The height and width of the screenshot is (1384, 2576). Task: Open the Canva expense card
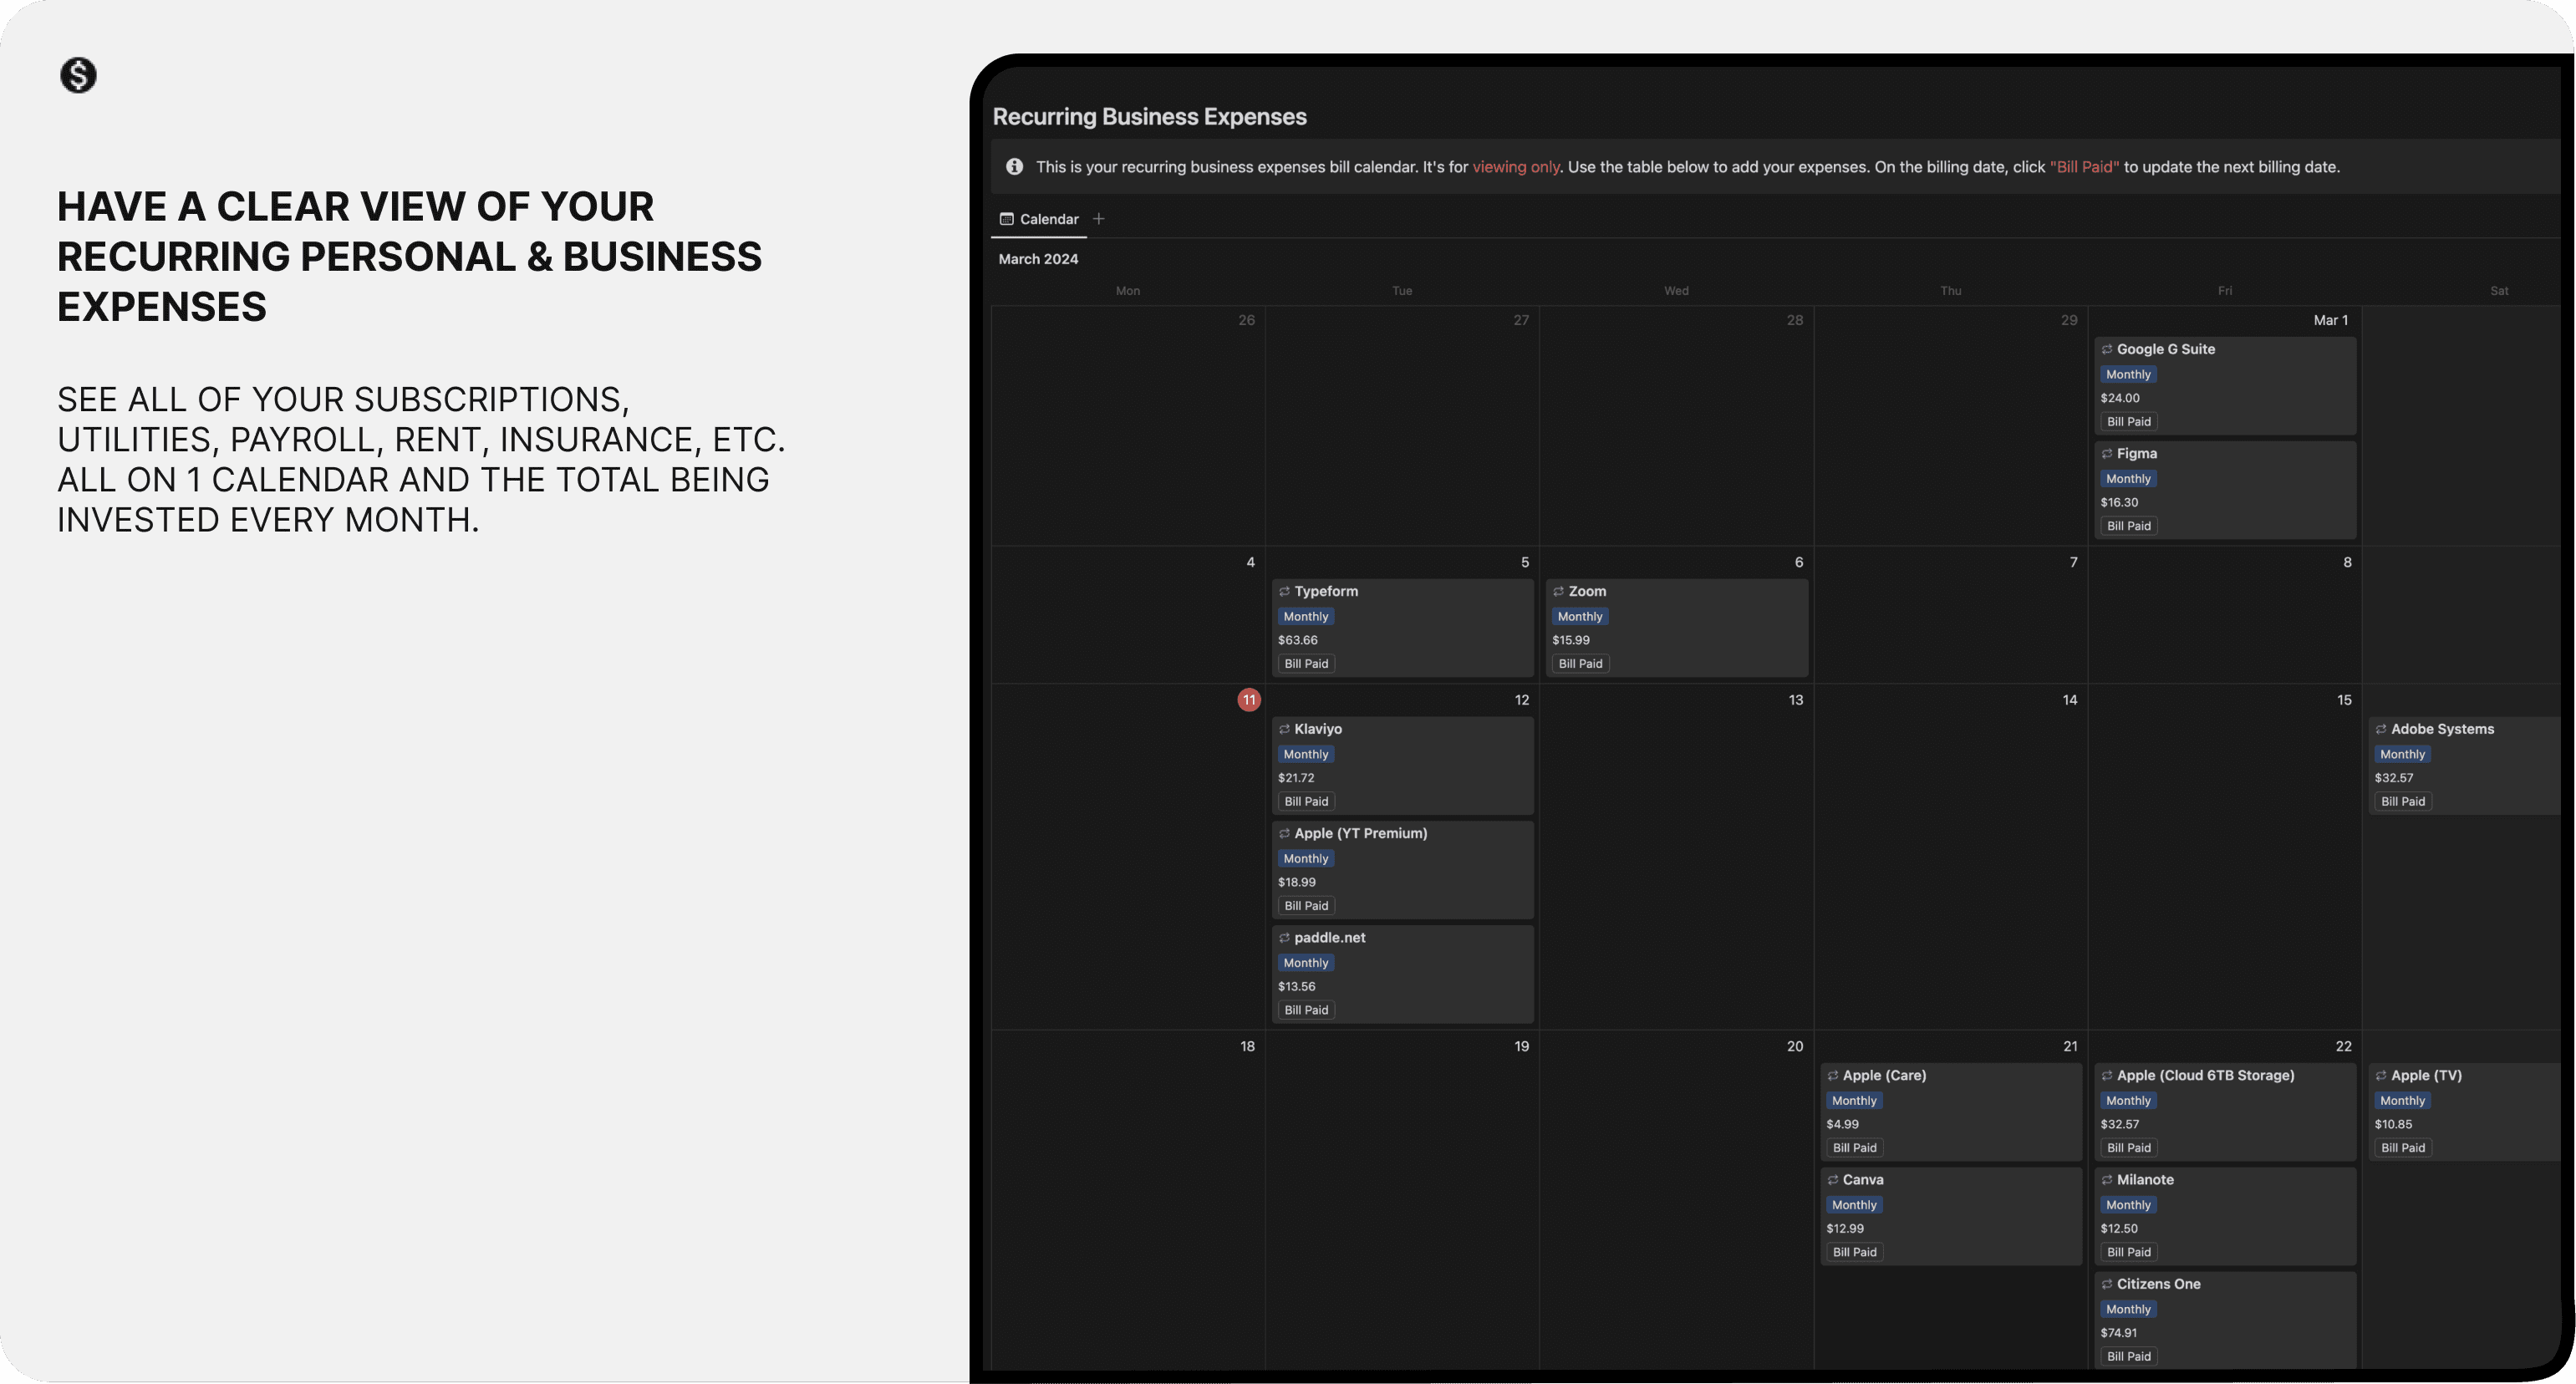[1862, 1180]
